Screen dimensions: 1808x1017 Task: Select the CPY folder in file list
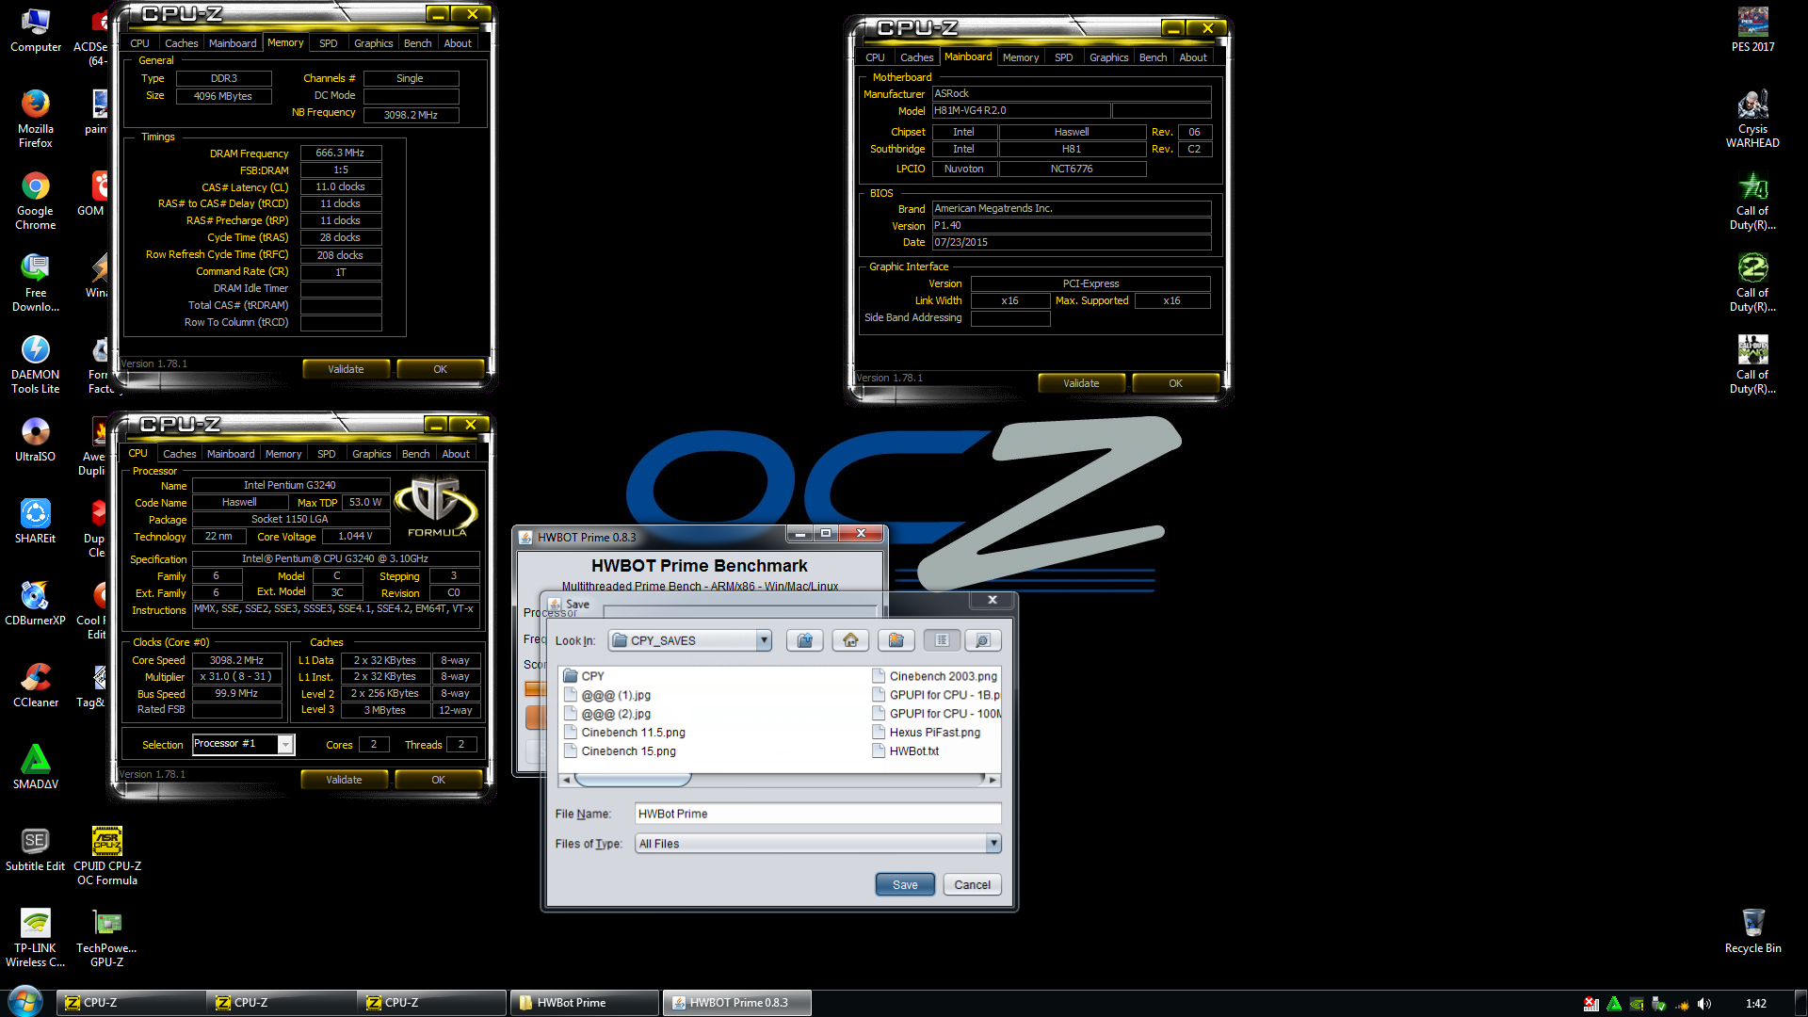click(584, 676)
